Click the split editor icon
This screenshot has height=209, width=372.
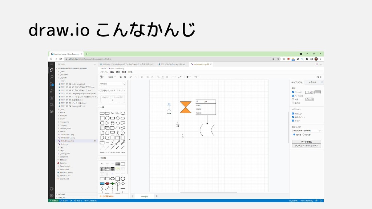[x=317, y=64]
